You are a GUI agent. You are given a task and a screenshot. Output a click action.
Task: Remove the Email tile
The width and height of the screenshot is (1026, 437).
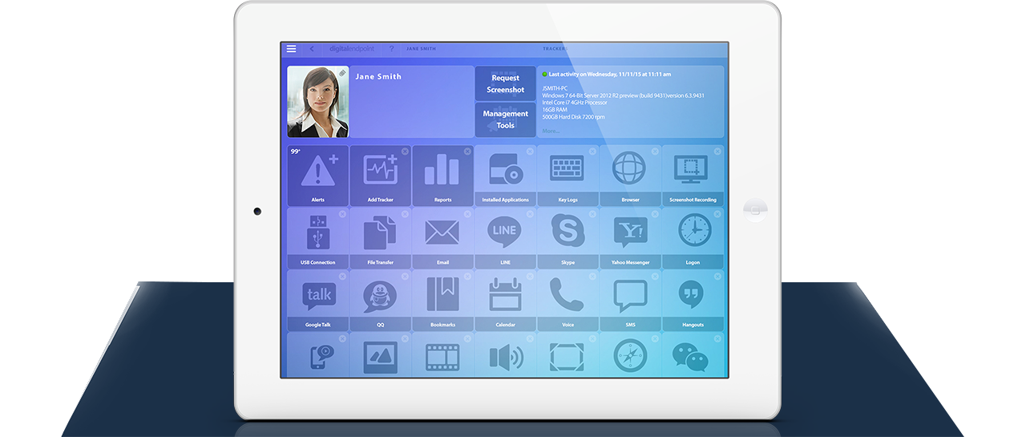[x=467, y=213]
